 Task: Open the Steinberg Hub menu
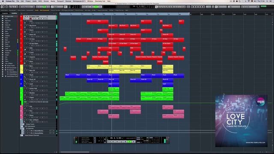click(x=100, y=1)
